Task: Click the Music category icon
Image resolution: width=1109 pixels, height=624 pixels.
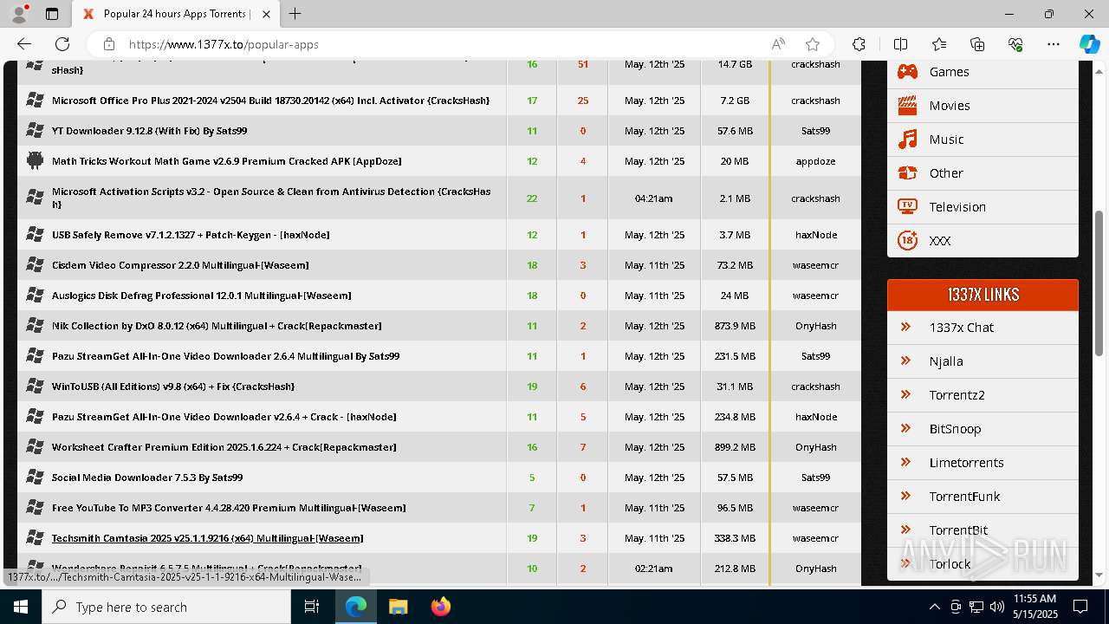Action: 907,140
